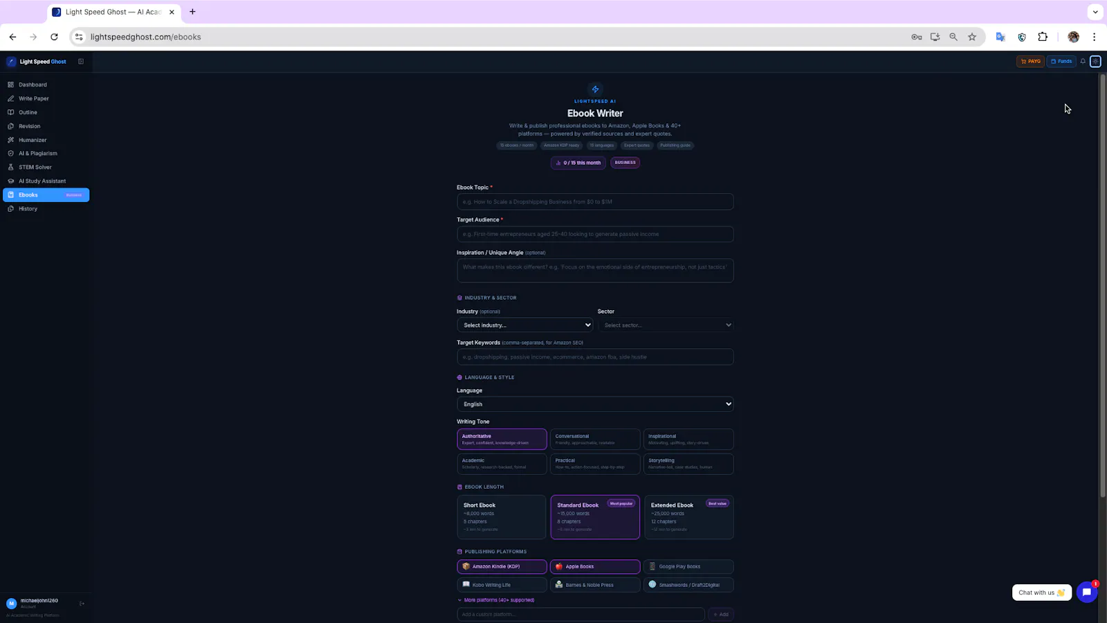Collapse the sidebar using the panel icon

pyautogui.click(x=81, y=62)
